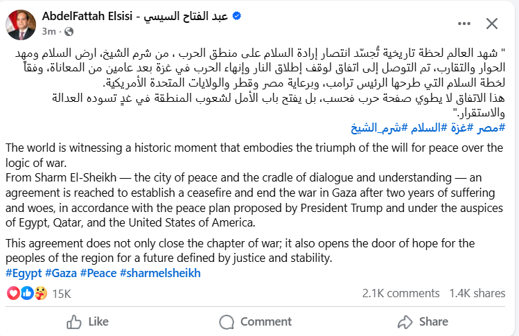
Task: Open the #sharmelsheikh hashtag
Action: tap(160, 273)
